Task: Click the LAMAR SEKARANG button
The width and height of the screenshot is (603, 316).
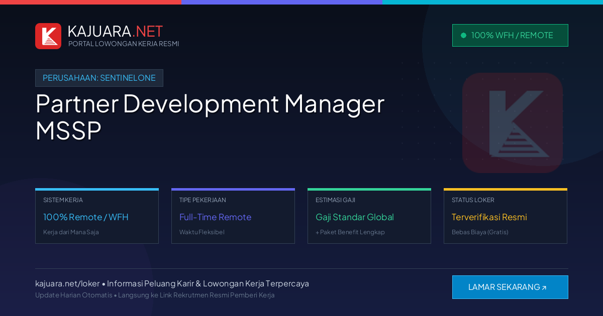Action: [510, 287]
